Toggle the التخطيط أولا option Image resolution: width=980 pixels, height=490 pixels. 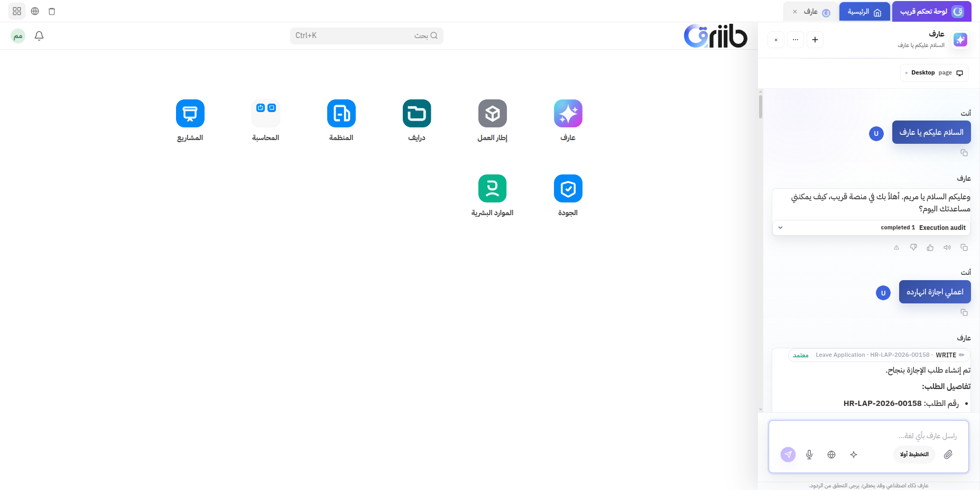914,455
